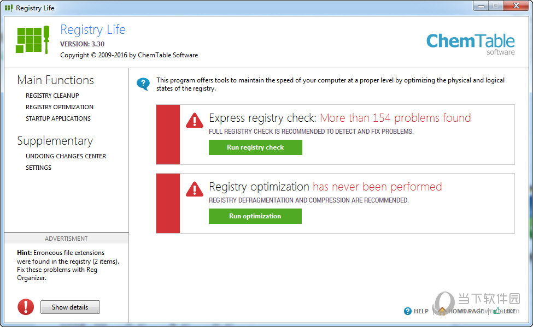Click the ChemTable software logo
This screenshot has width=533, height=327.
pos(471,44)
